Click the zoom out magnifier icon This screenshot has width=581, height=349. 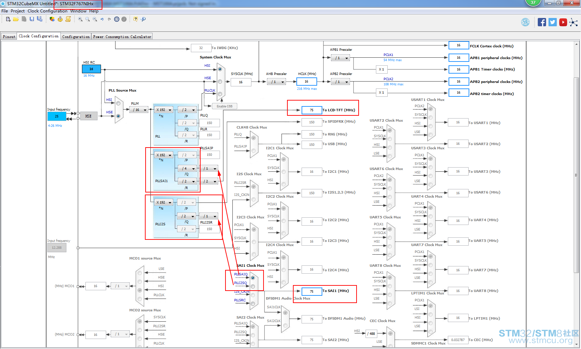(95, 19)
